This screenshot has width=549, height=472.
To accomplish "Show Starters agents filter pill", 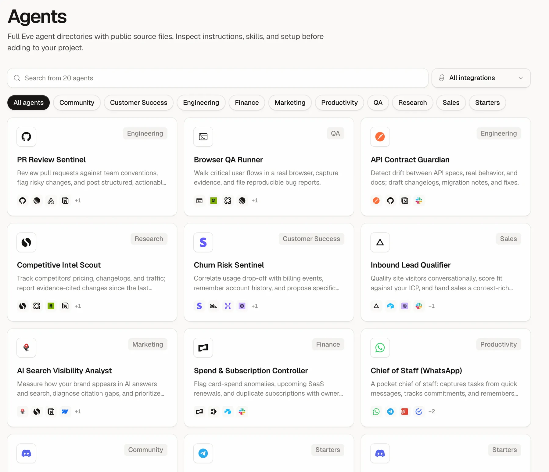I will click(487, 103).
